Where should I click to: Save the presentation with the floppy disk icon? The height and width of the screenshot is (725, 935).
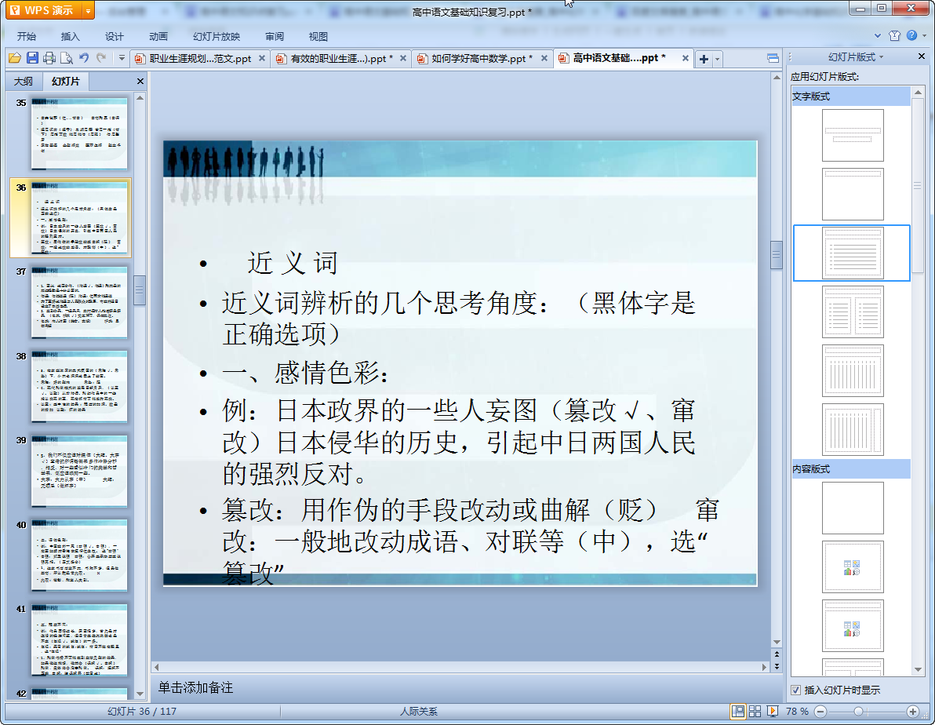32,58
